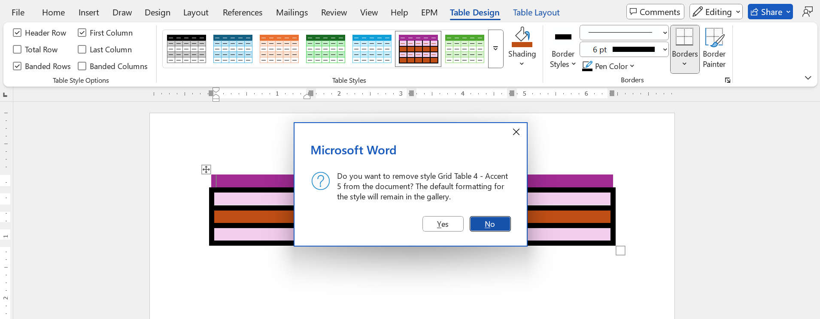Open the File menu
The height and width of the screenshot is (319, 820).
[x=18, y=12]
